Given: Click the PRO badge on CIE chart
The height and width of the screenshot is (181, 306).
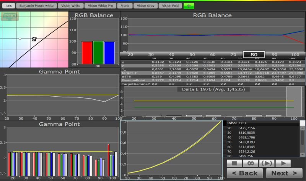Looking at the screenshot, I should pyautogui.click(x=8, y=17).
